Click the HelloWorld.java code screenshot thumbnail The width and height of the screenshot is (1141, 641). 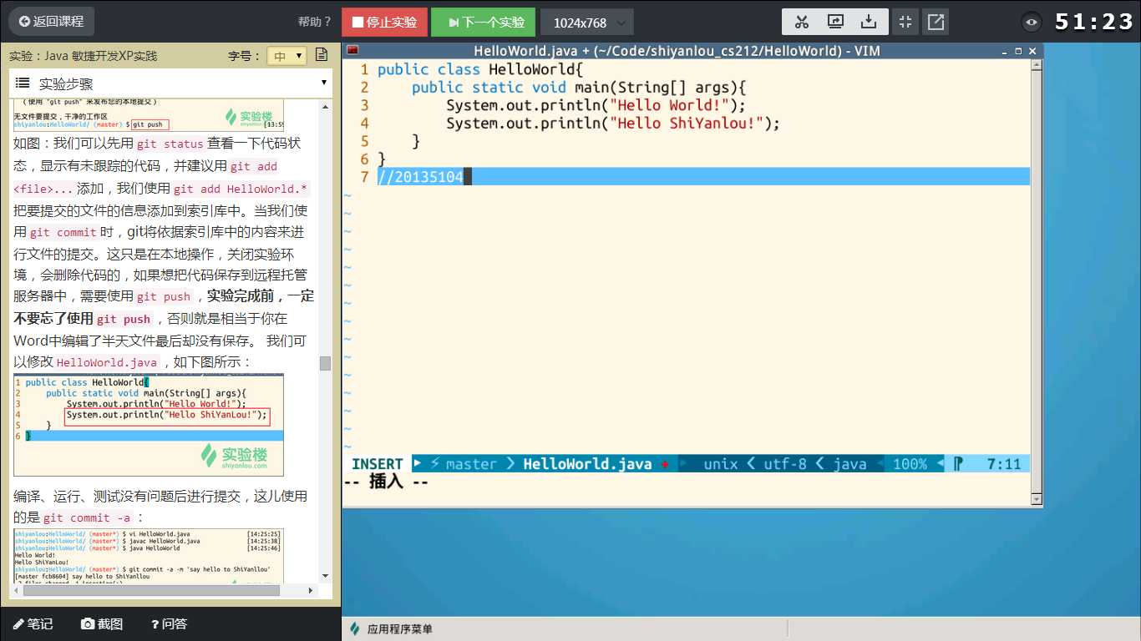149,426
